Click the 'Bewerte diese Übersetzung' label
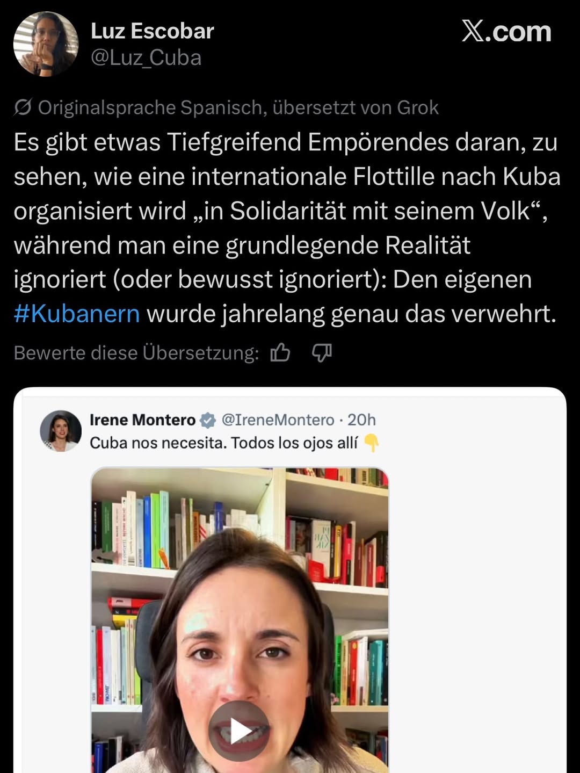Image resolution: width=580 pixels, height=773 pixels. tap(136, 353)
